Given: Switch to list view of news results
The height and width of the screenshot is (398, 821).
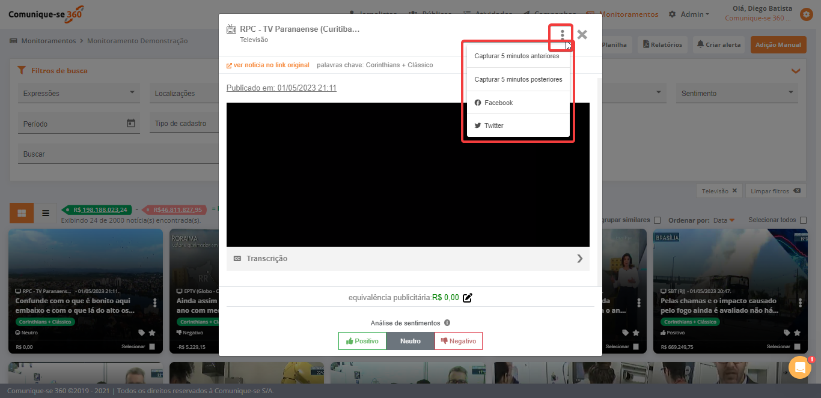Looking at the screenshot, I should pos(45,213).
